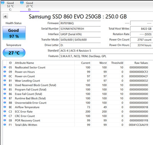Click raw value 00000000001B

pos(139,107)
